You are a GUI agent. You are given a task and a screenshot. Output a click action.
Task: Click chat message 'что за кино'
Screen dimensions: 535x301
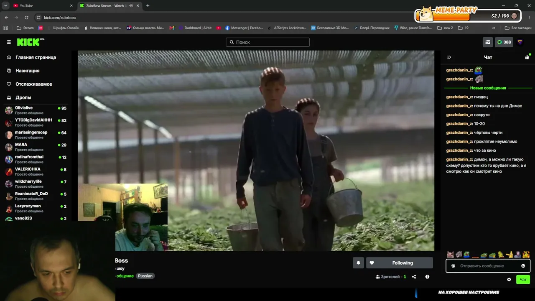click(485, 150)
